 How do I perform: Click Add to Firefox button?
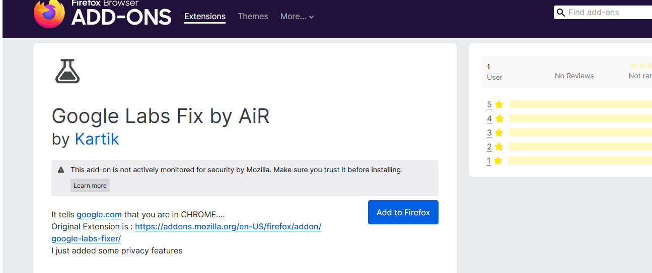tap(403, 212)
